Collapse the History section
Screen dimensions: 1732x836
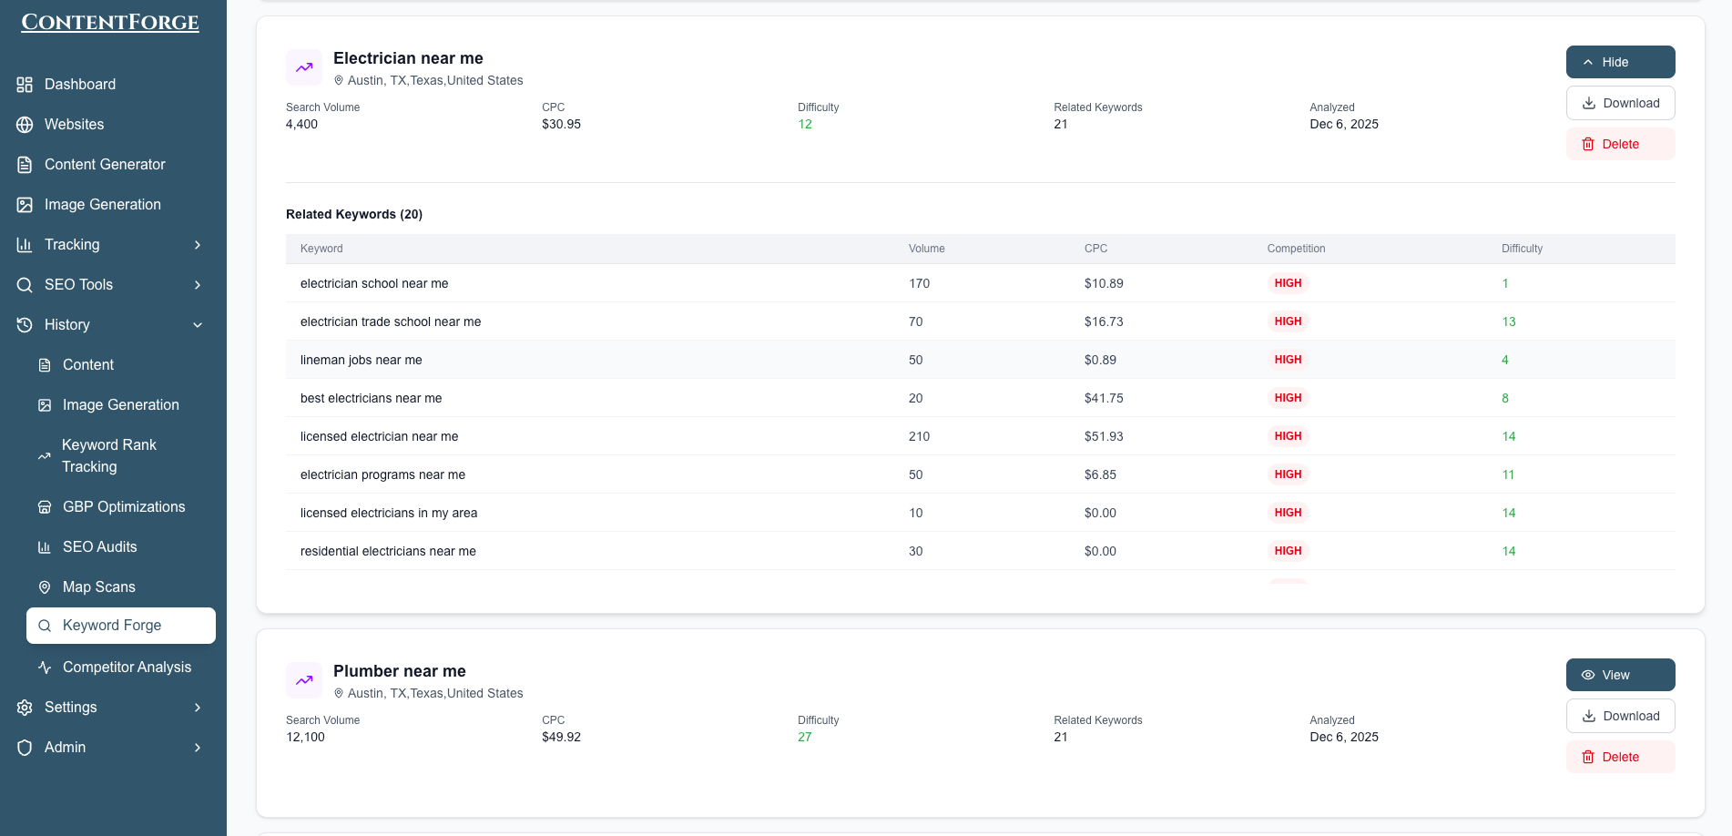click(x=198, y=325)
